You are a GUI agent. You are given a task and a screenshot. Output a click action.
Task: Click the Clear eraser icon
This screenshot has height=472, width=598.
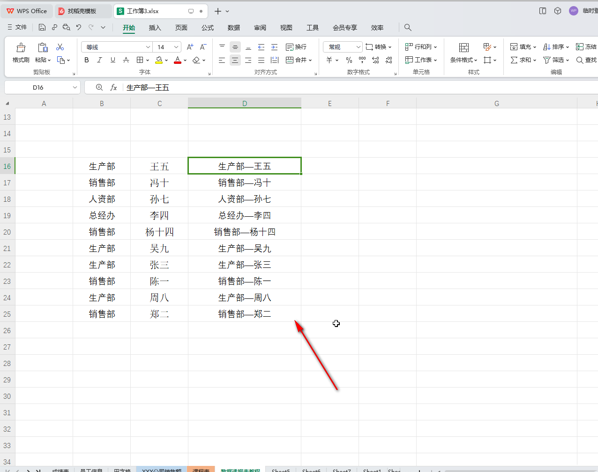click(196, 60)
